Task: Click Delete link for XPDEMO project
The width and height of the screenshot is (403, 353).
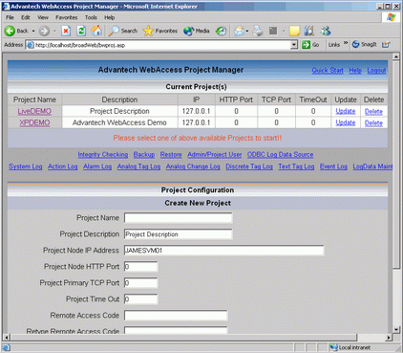Action: tap(373, 123)
